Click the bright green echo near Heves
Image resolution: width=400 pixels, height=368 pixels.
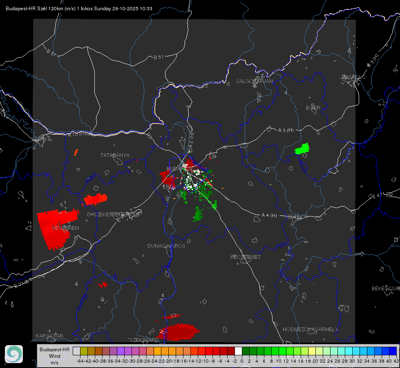coord(302,148)
